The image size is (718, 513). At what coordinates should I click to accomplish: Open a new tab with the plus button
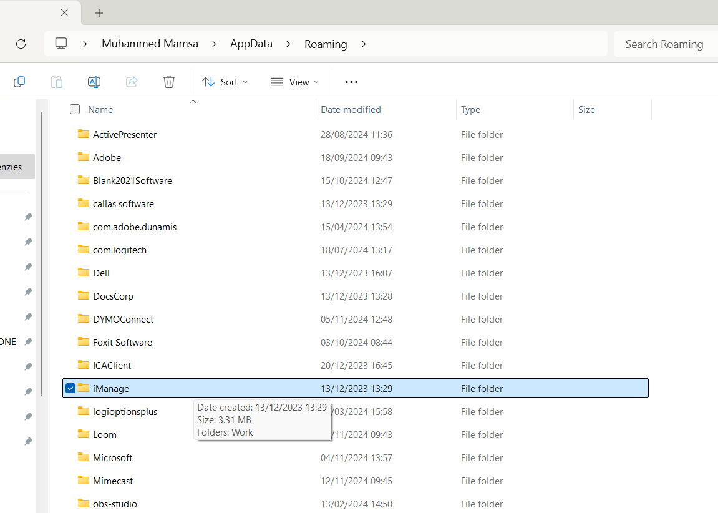[99, 12]
